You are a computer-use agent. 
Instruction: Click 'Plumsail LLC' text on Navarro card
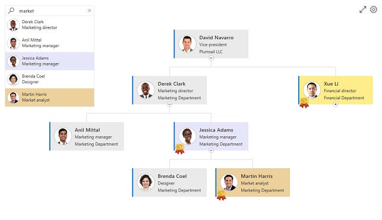pos(211,52)
